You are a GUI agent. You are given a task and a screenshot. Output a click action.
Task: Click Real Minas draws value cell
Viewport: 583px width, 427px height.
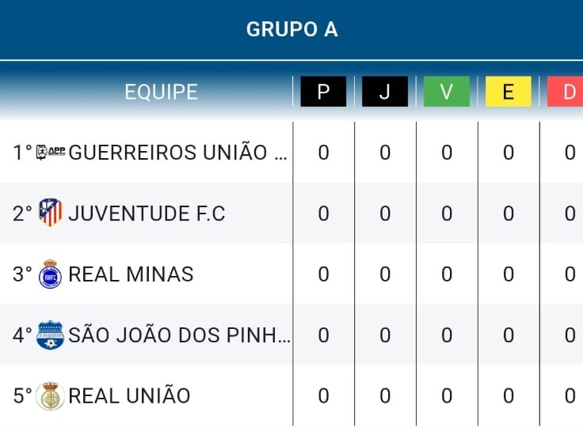509,274
